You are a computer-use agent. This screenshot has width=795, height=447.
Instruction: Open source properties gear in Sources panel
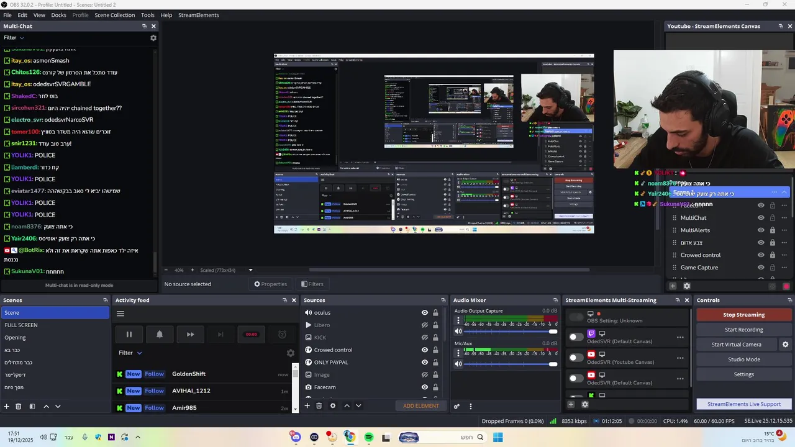point(333,406)
